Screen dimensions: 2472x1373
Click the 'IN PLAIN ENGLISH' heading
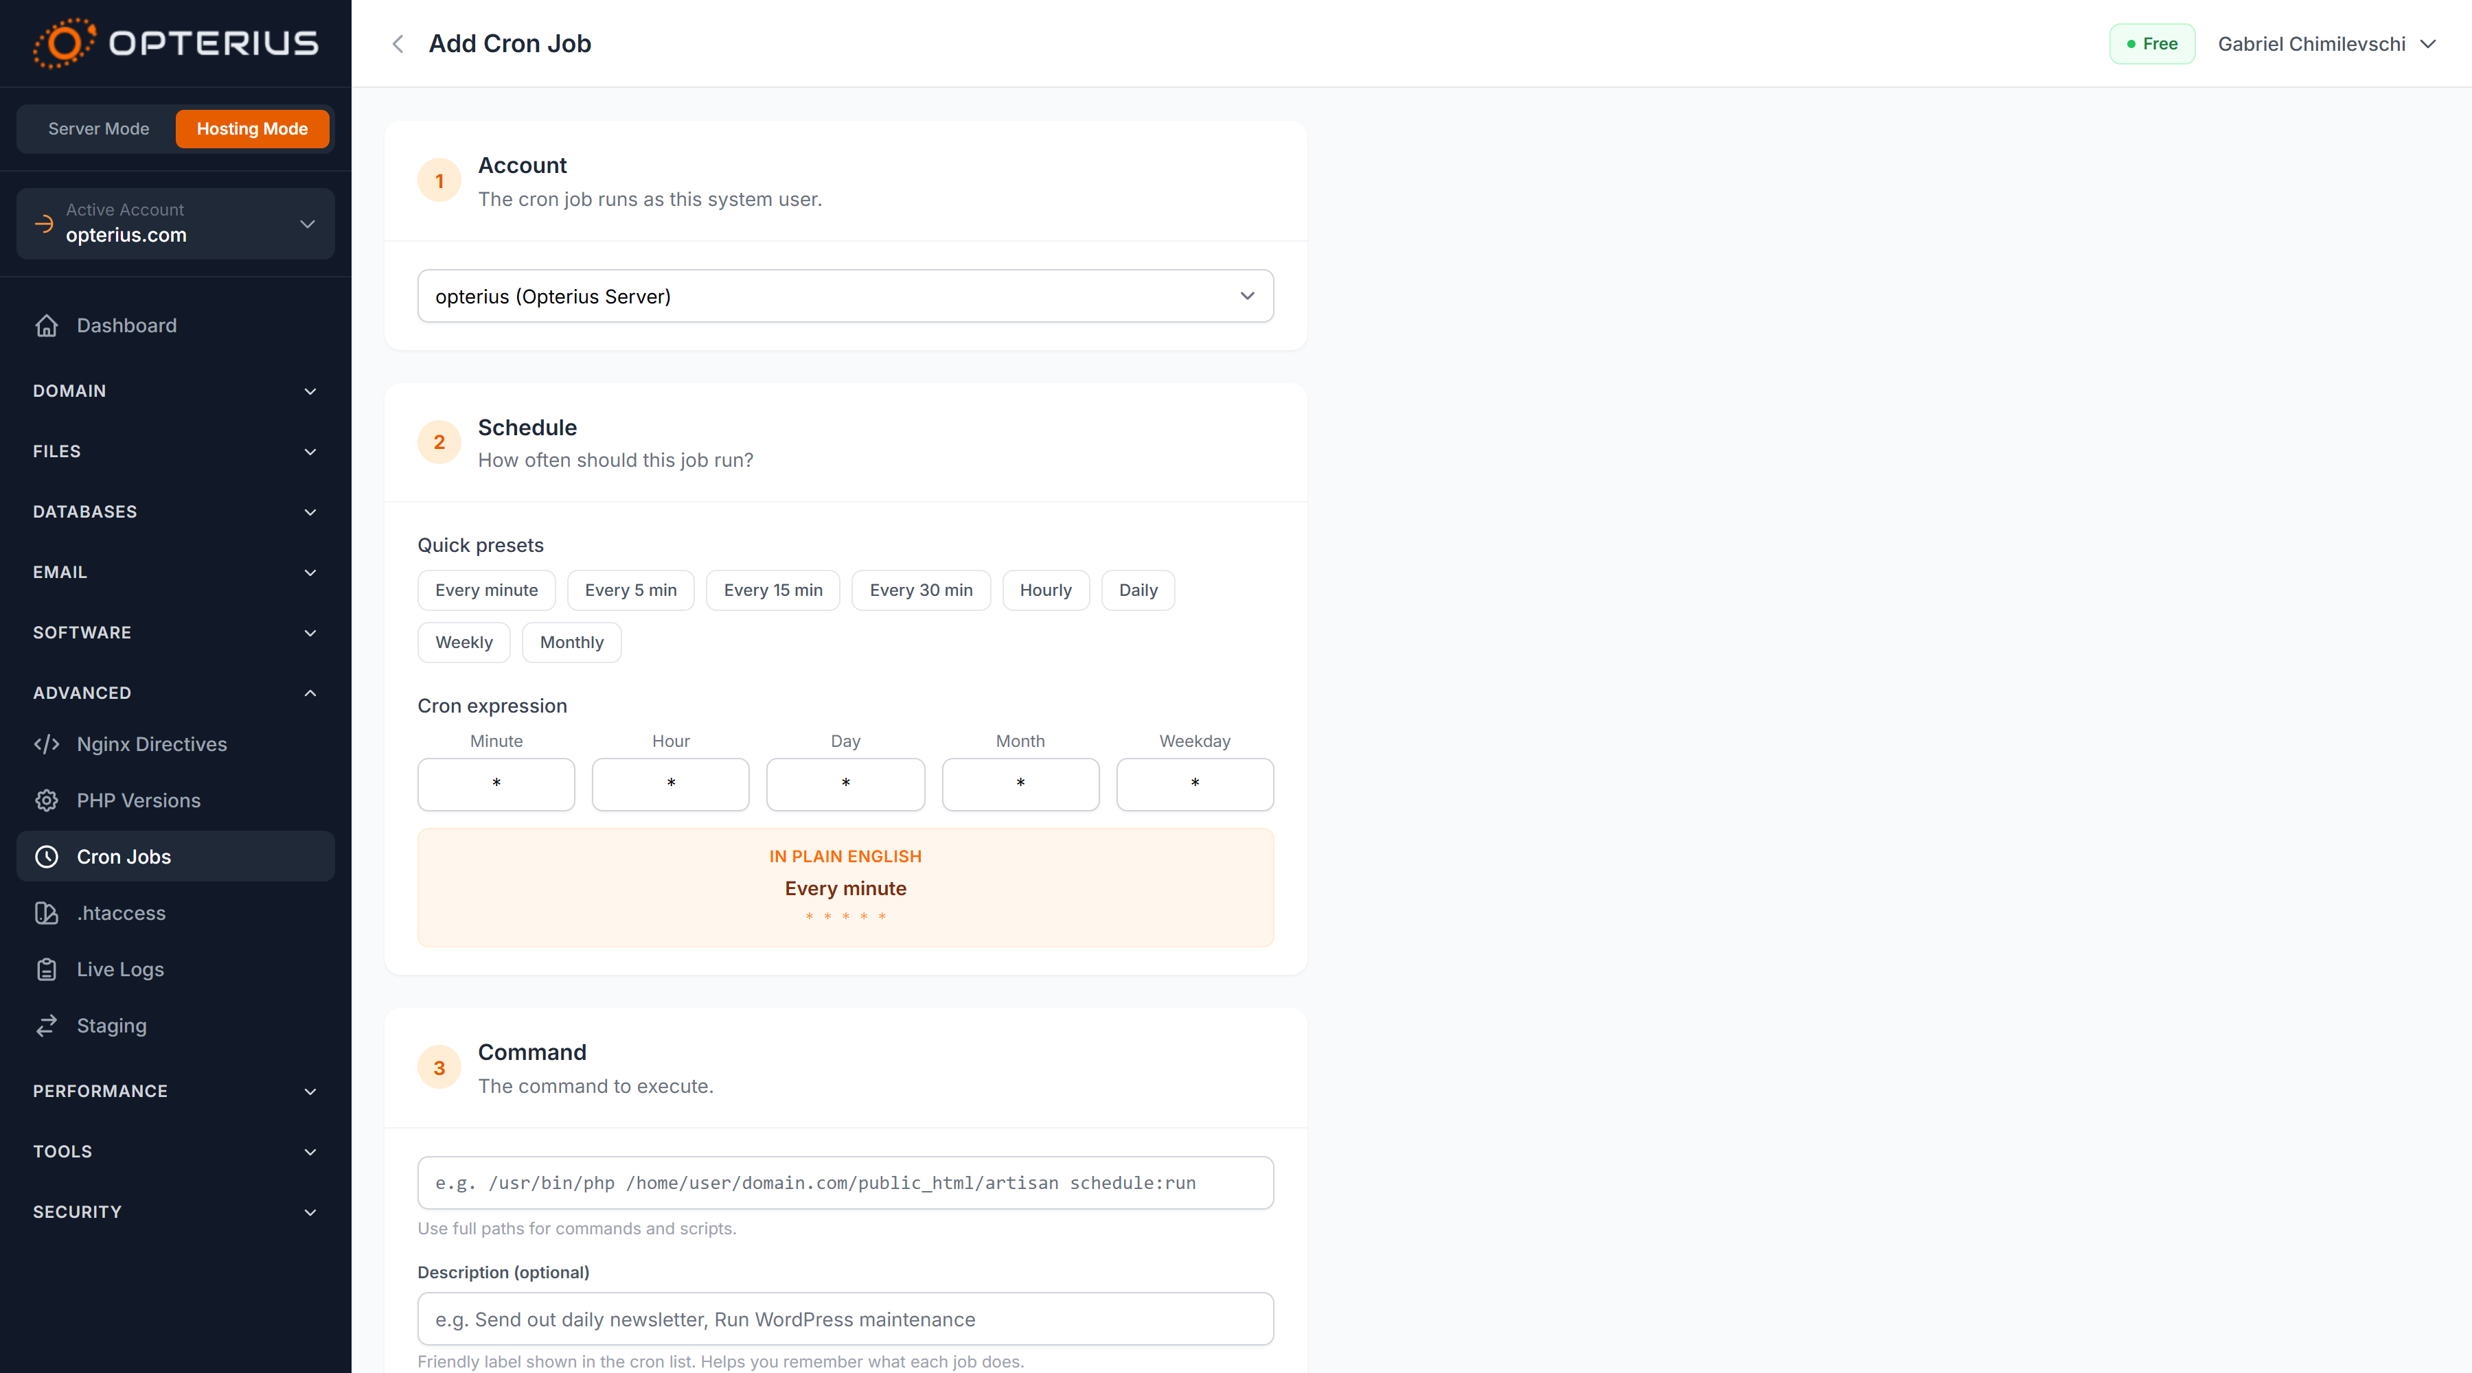pyautogui.click(x=845, y=857)
